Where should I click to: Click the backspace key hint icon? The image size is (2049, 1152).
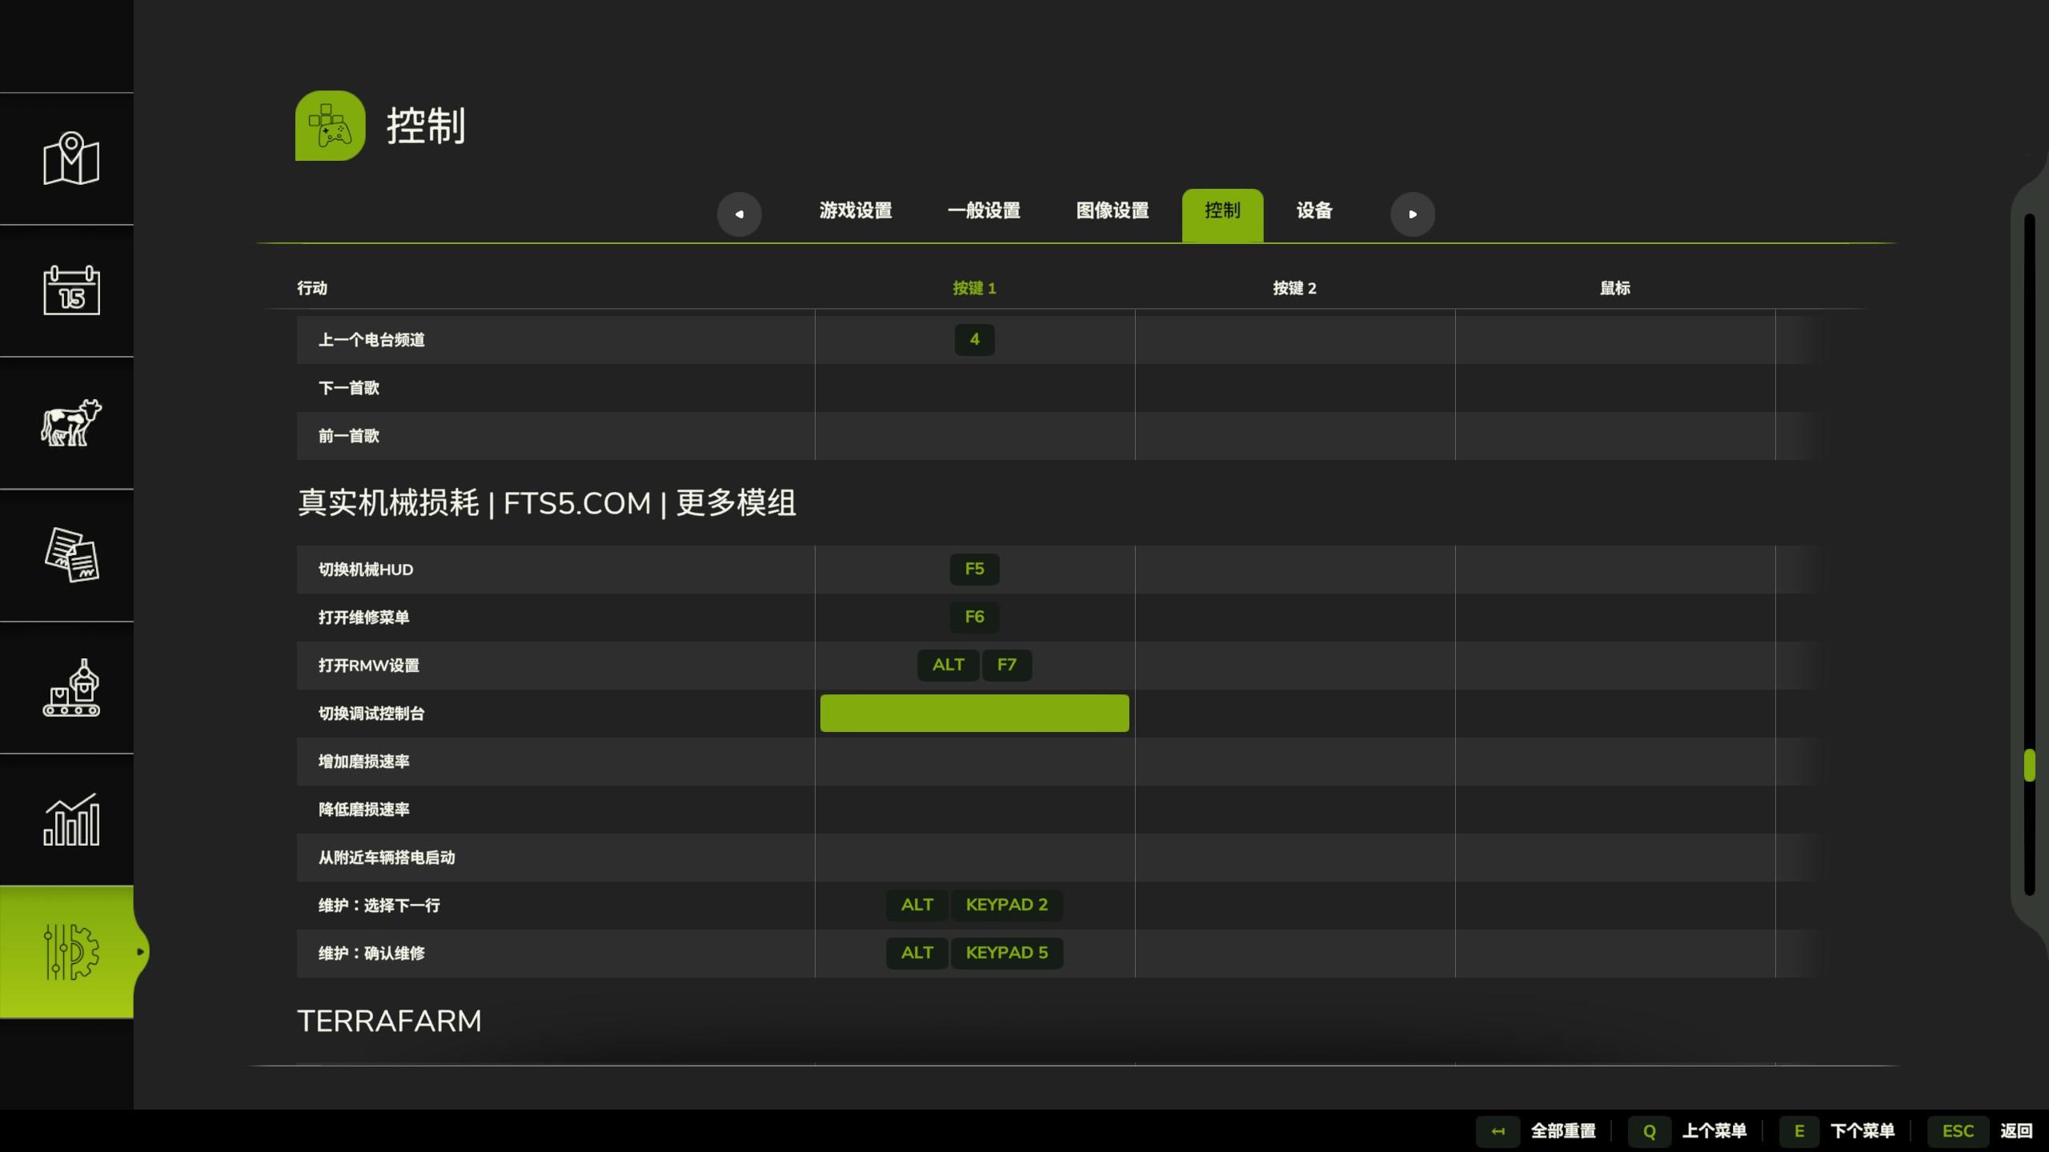tap(1498, 1131)
